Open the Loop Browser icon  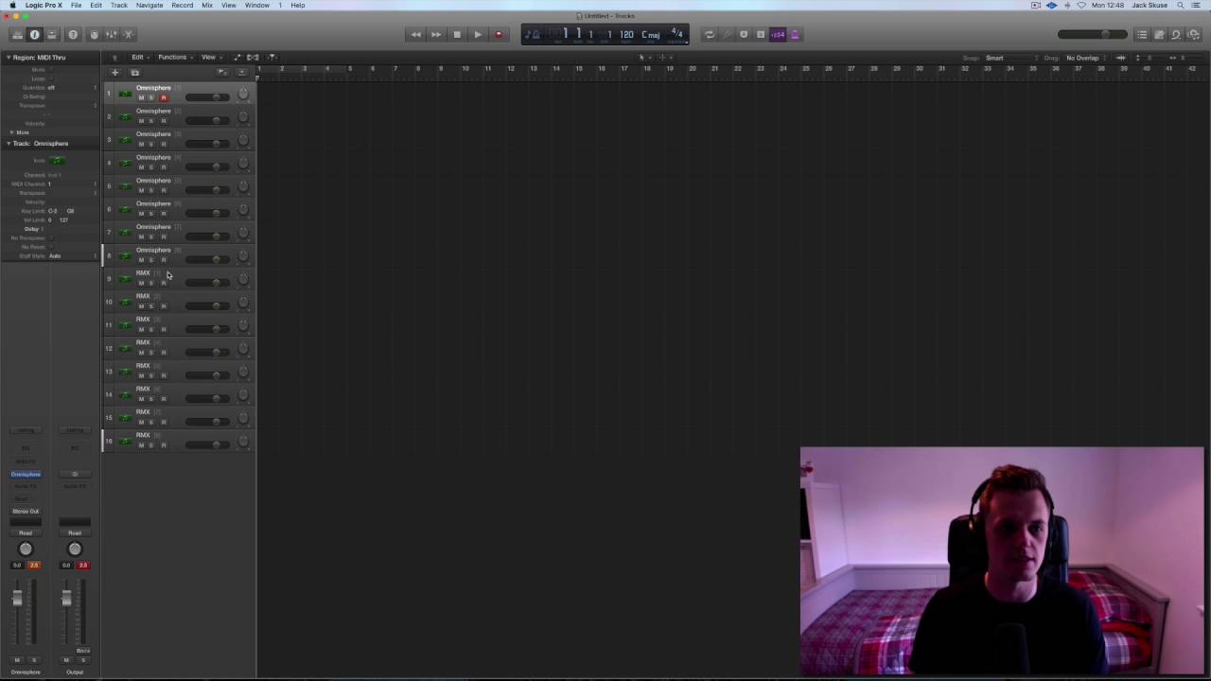1176,35
